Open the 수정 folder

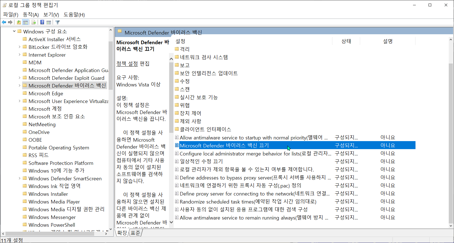tap(182, 81)
